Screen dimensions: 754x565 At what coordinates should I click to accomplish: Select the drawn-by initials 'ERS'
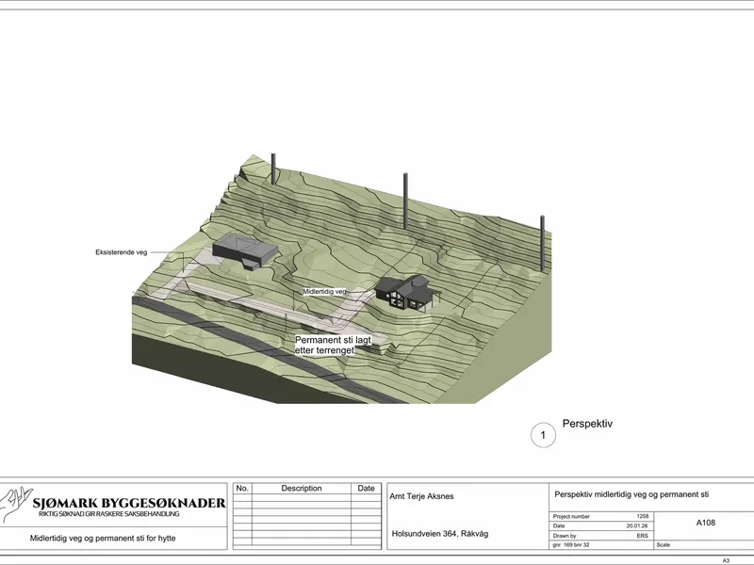tap(643, 536)
